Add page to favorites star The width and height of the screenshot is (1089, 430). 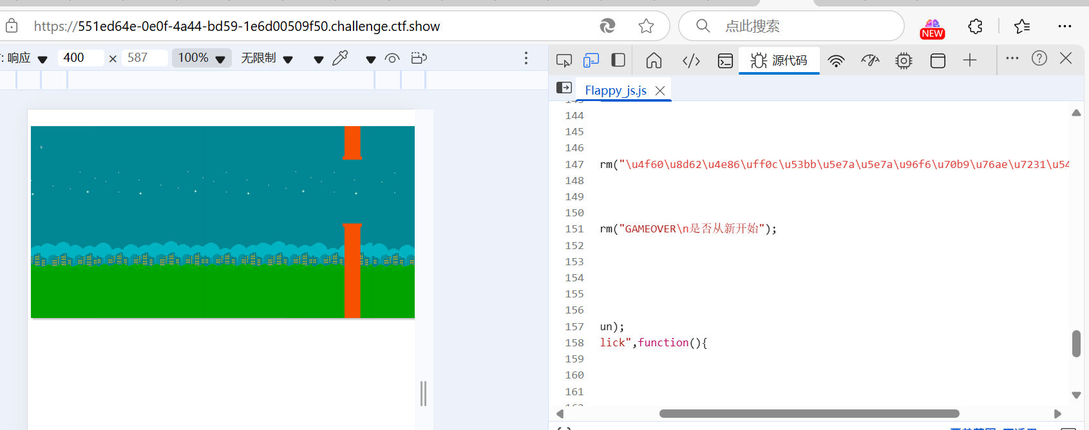(646, 26)
